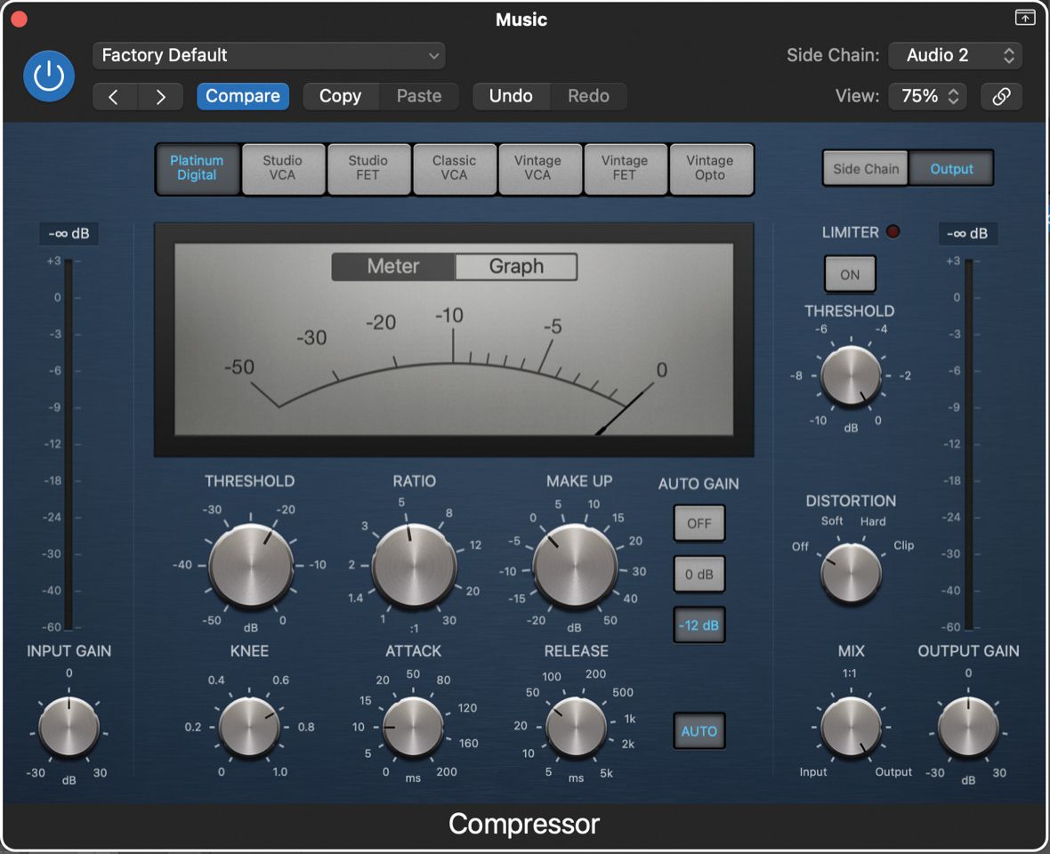Switch to the Graph tab

coord(517,266)
